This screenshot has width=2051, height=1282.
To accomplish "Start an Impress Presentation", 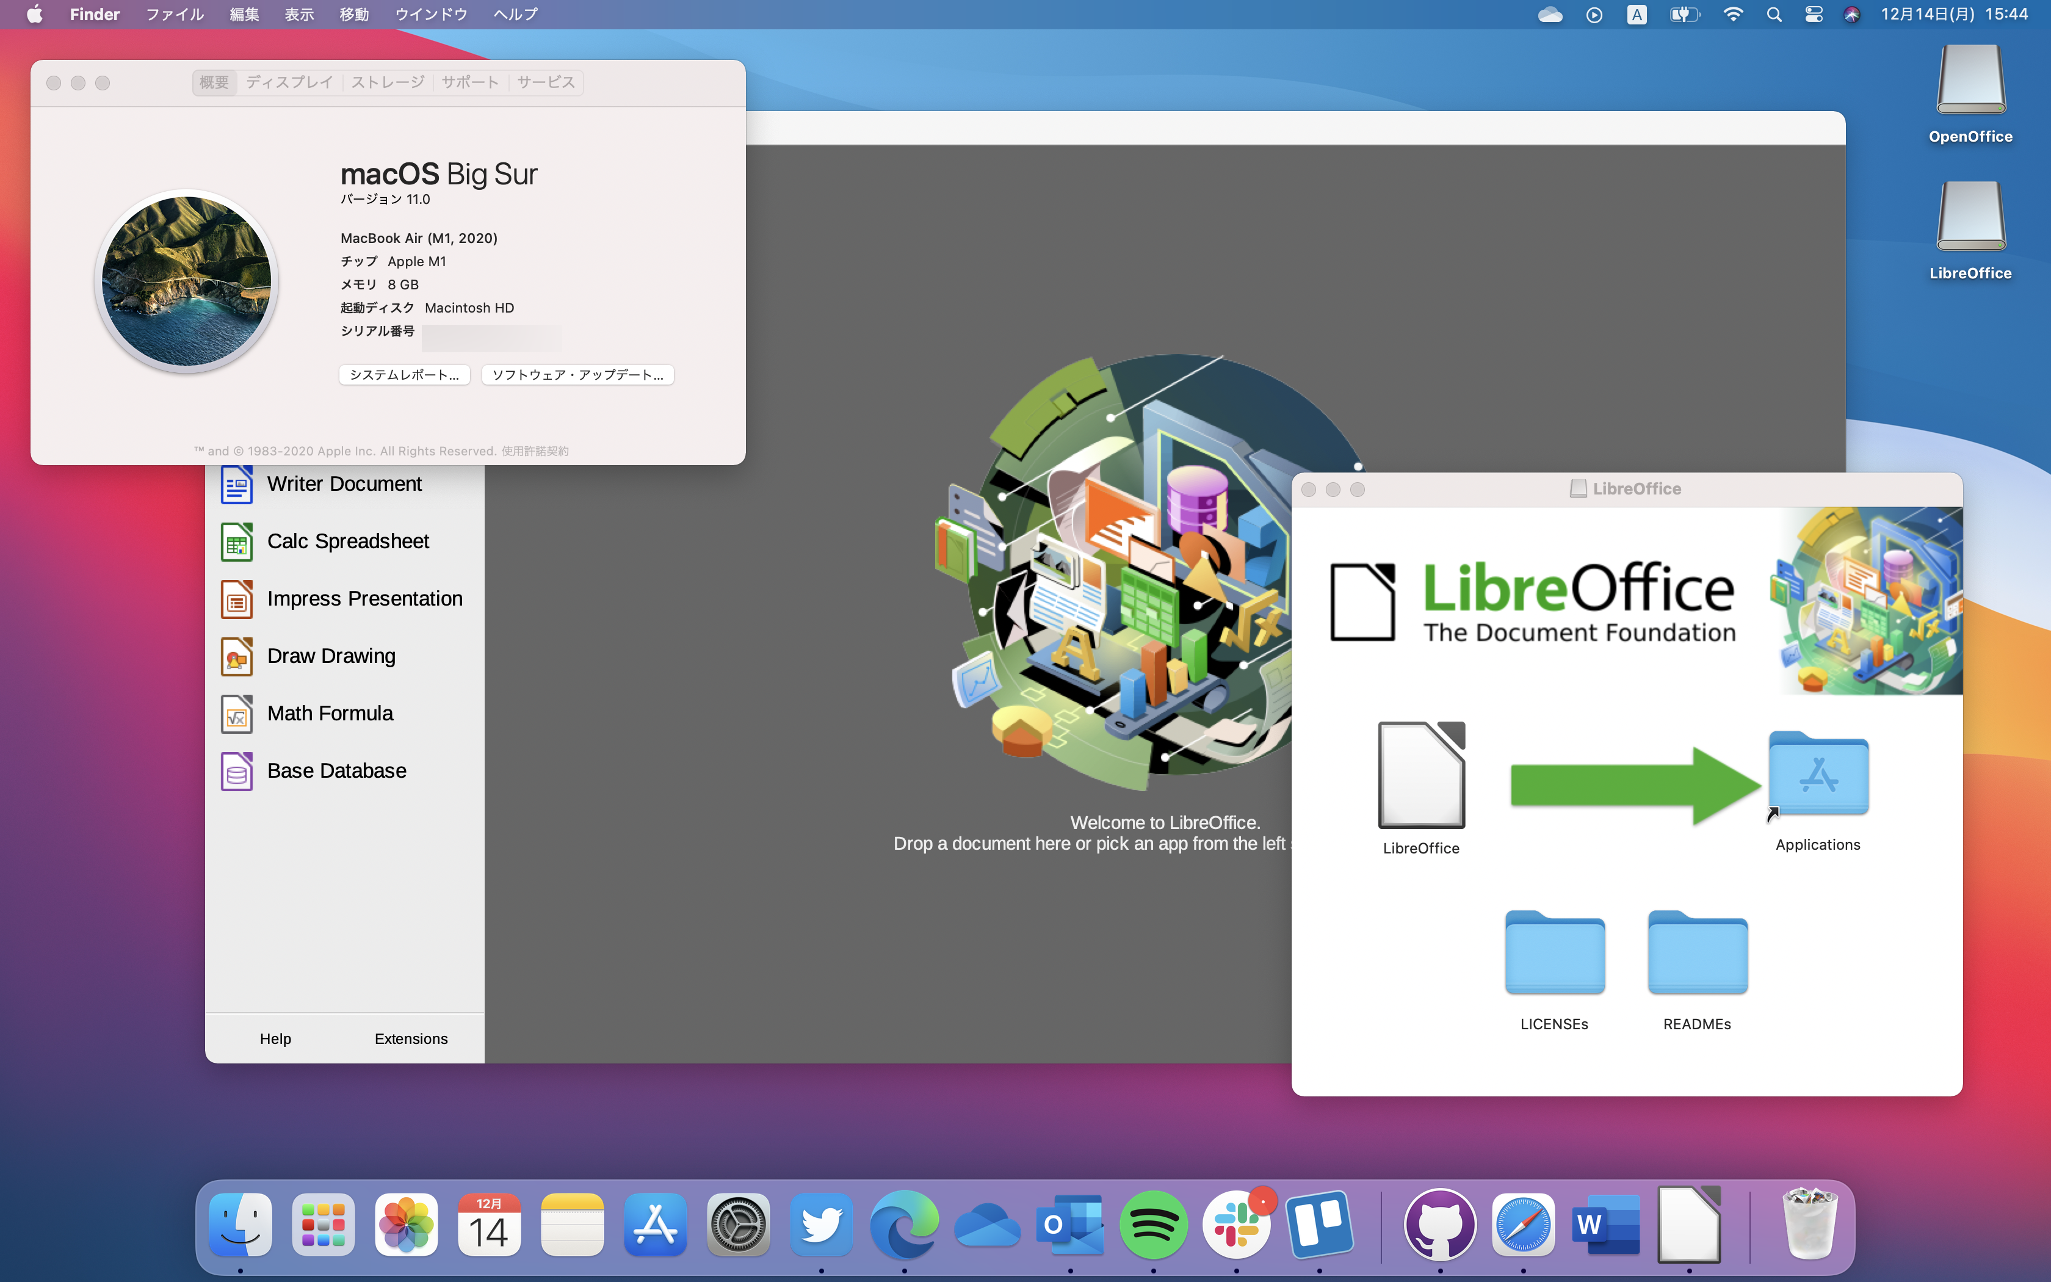I will click(x=364, y=598).
